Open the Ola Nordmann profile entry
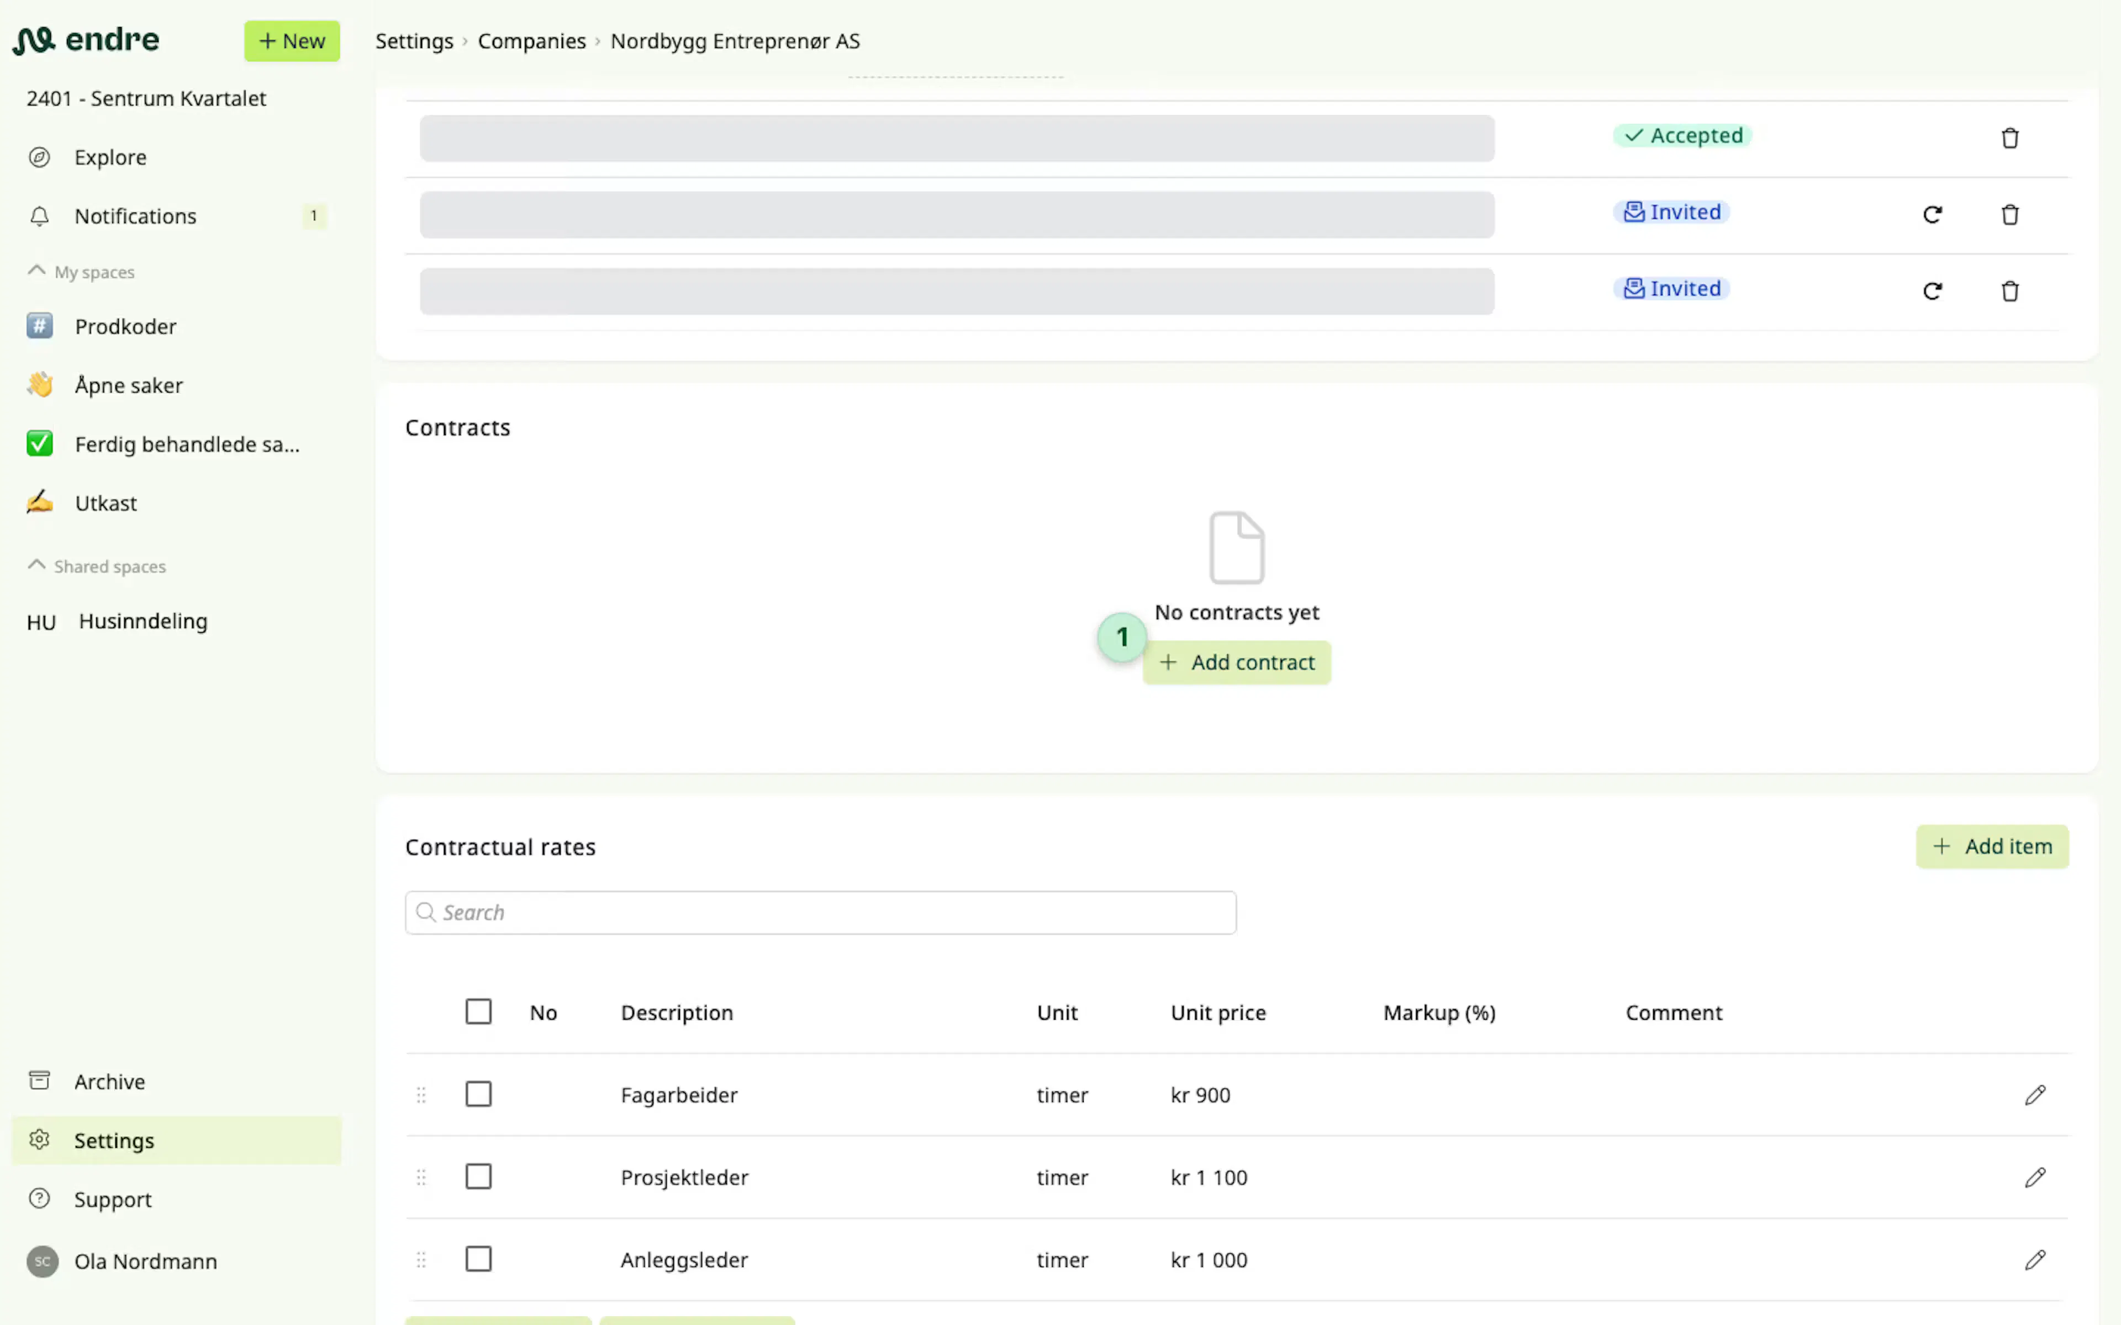2121x1325 pixels. [x=176, y=1262]
